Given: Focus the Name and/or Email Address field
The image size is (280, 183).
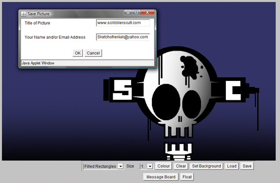Looking at the screenshot, I should tap(123, 37).
